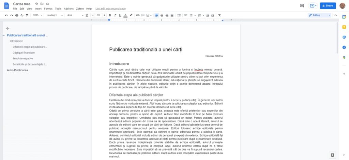Viewport: 349px width, 160px height.
Task: Redo the last undone action
Action: coord(12,15)
